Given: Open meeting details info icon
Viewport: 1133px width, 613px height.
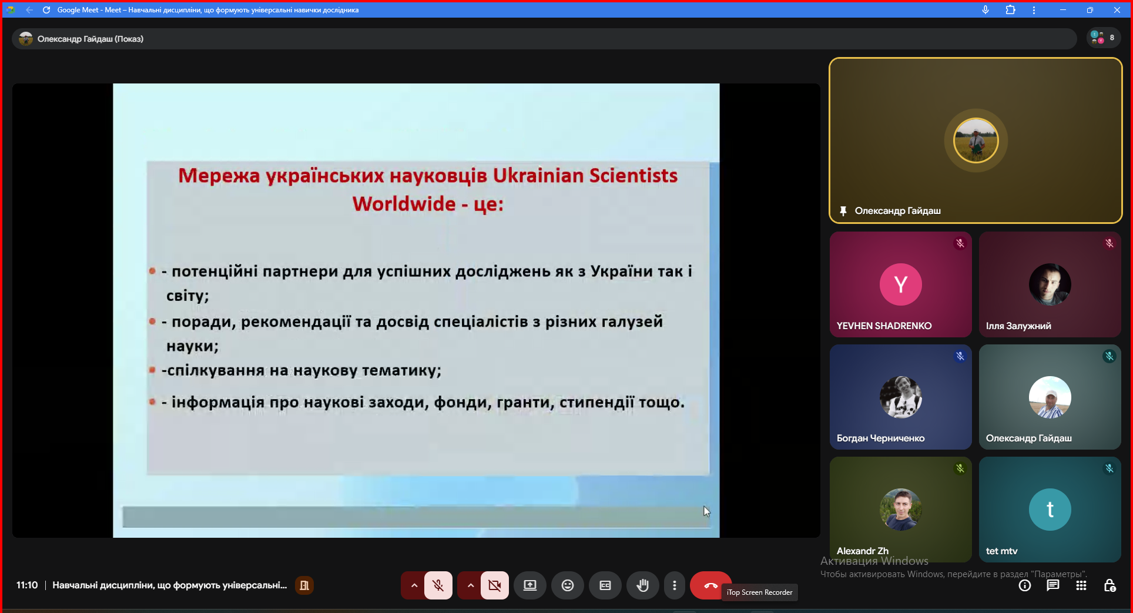Looking at the screenshot, I should [x=1025, y=585].
